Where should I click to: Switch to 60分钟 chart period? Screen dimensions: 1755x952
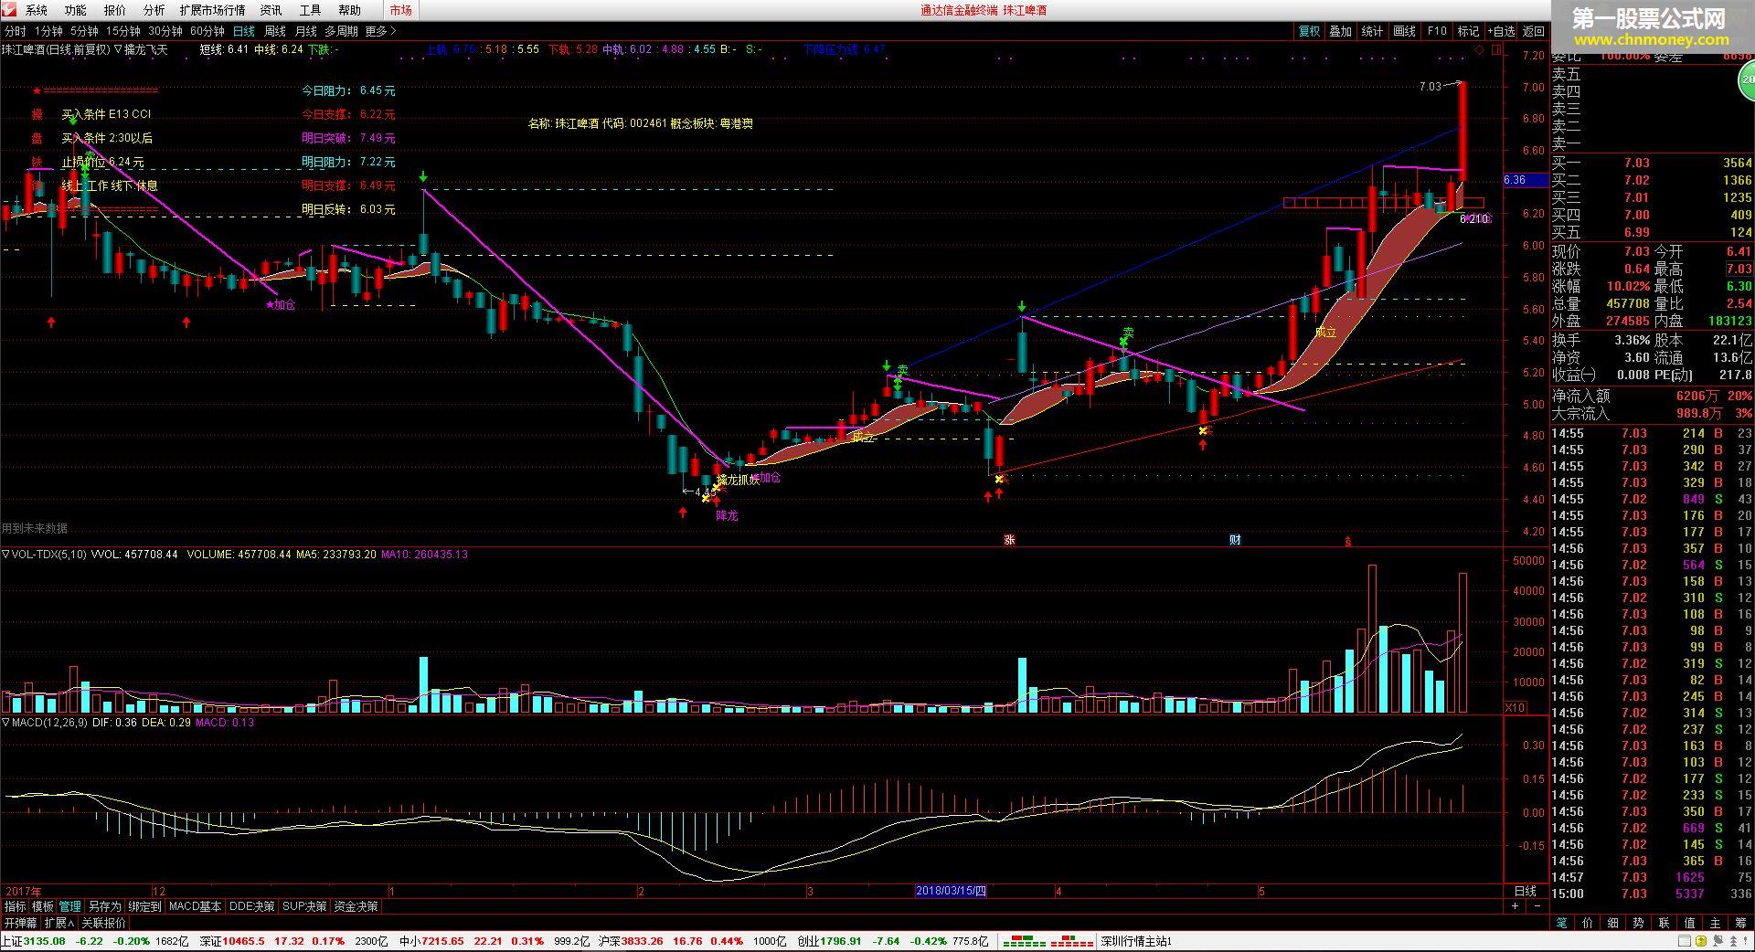207,31
